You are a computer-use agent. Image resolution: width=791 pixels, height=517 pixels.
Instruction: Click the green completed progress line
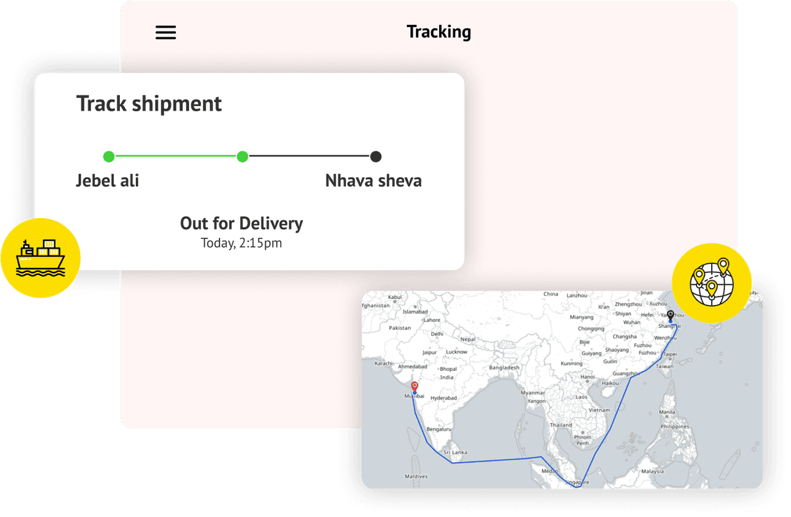click(x=175, y=157)
